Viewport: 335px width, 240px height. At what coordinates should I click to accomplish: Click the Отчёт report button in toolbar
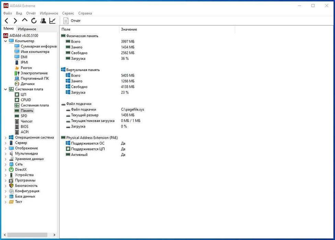pyautogui.click(x=72, y=21)
